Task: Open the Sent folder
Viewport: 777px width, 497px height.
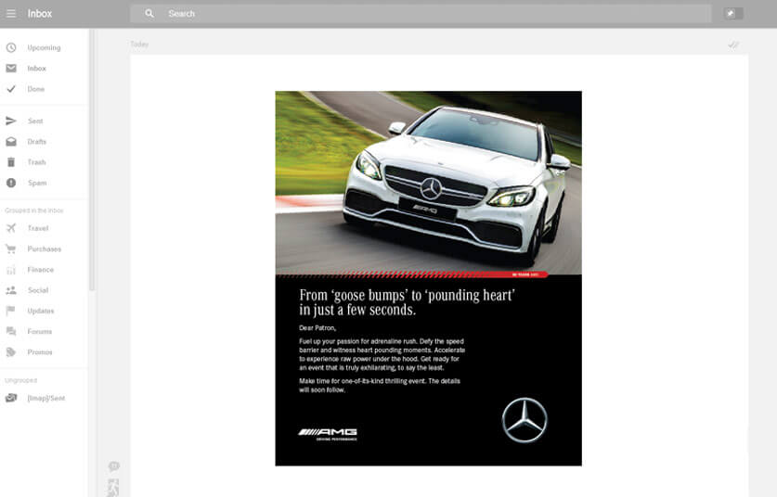Action: (35, 121)
